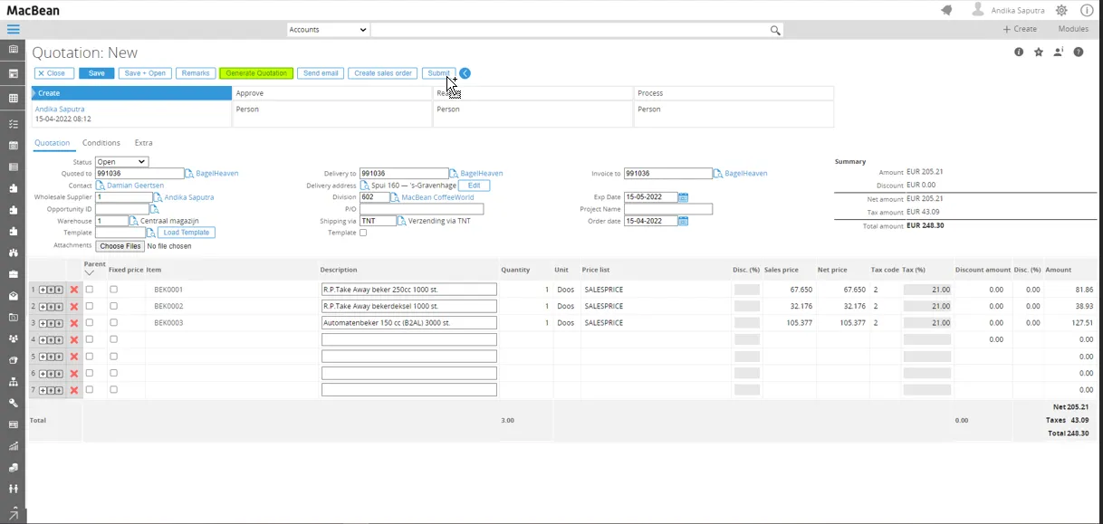Image resolution: width=1103 pixels, height=524 pixels.
Task: Expand the Accounts search category dropdown
Action: point(328,30)
